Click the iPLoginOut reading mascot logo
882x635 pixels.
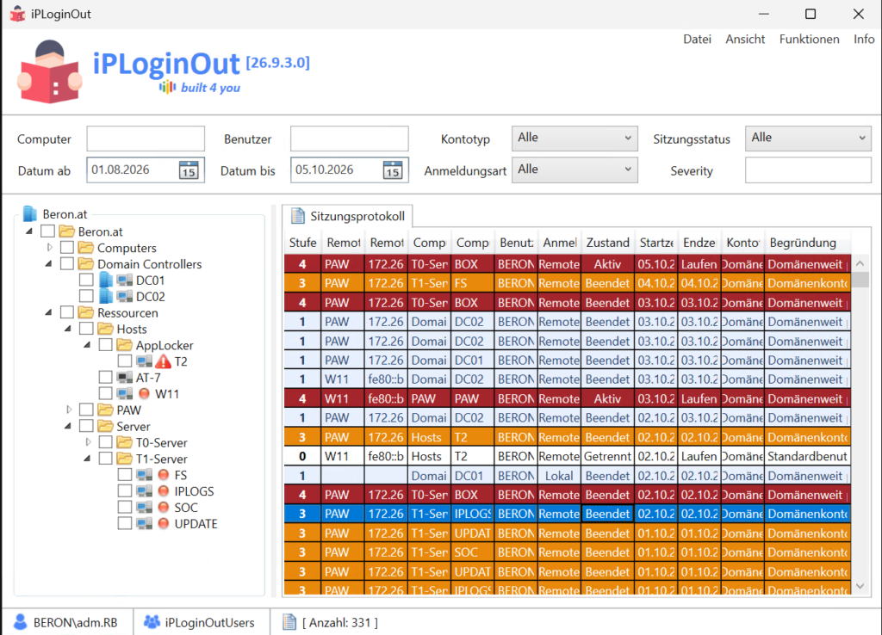[49, 72]
